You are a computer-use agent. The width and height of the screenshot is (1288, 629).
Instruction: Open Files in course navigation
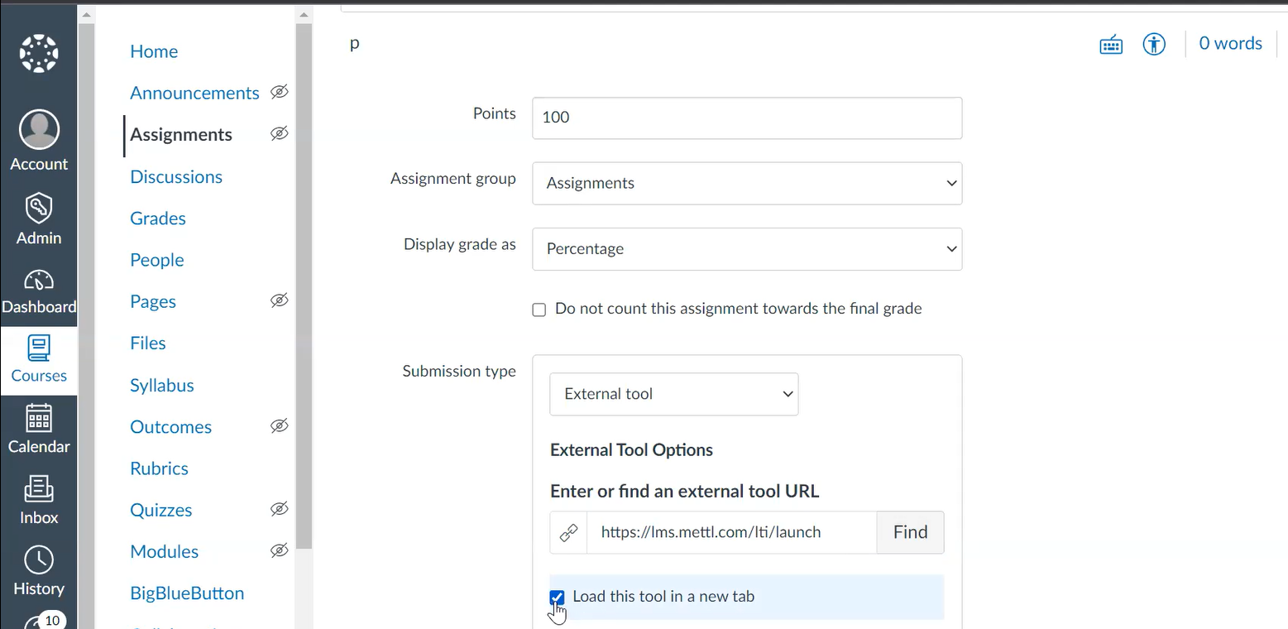click(x=148, y=343)
